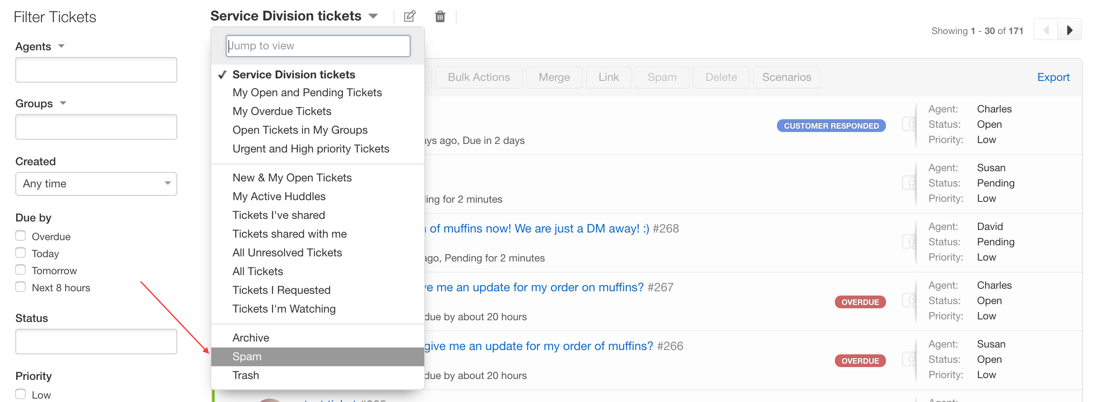This screenshot has width=1093, height=402.
Task: Delete the view using the trash icon
Action: [x=440, y=16]
